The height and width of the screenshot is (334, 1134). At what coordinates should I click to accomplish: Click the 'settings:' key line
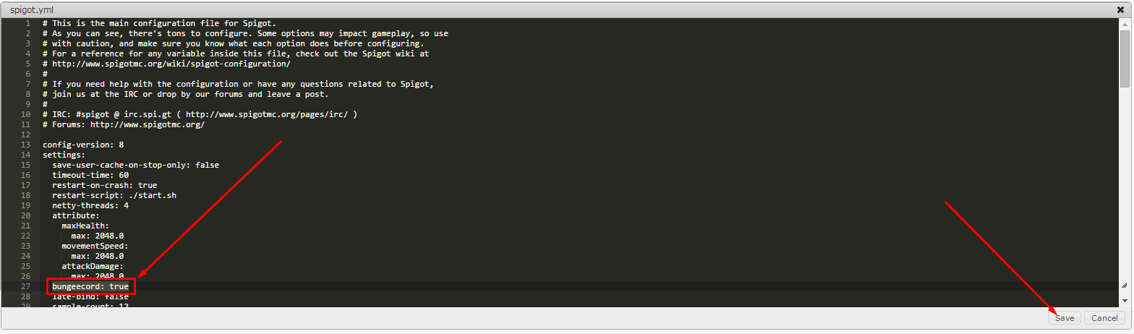tap(64, 155)
